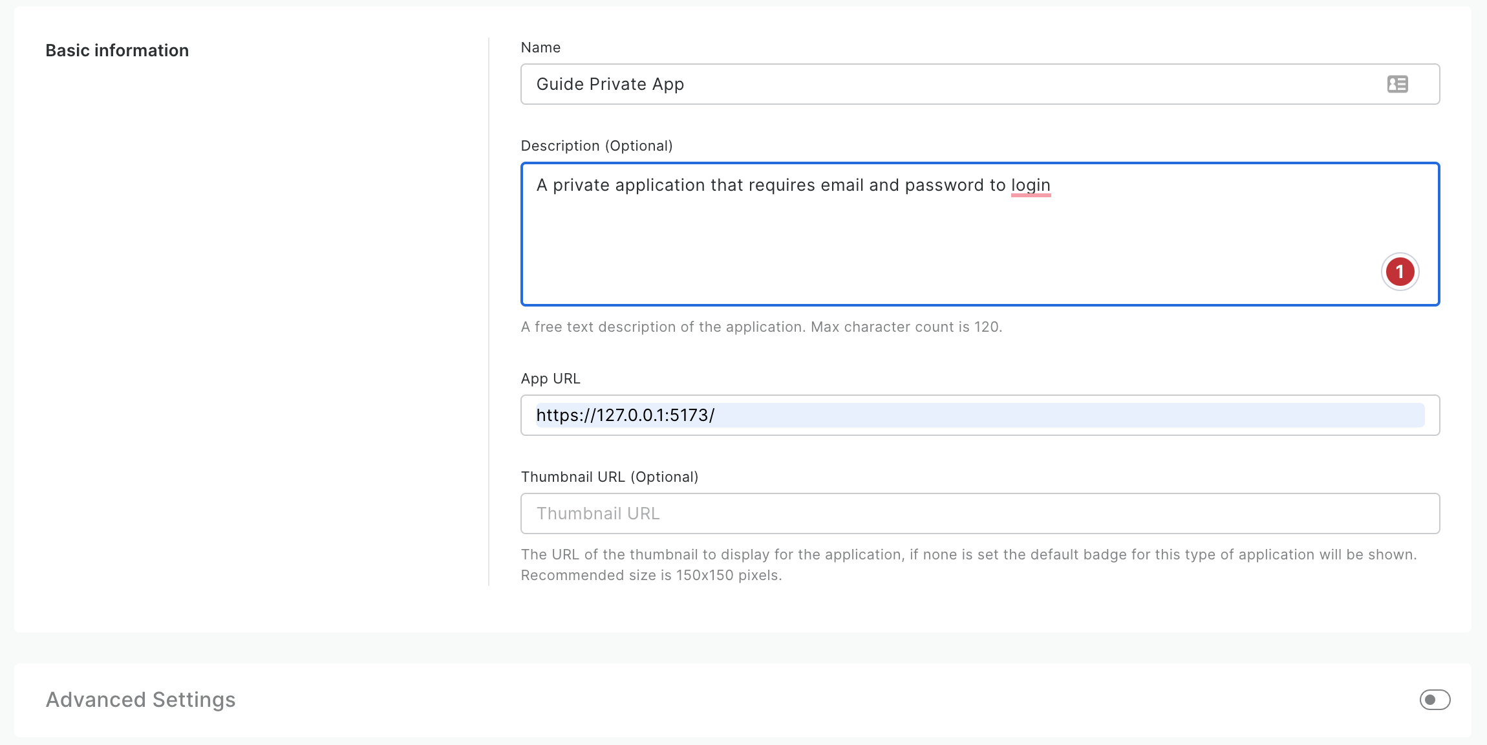This screenshot has width=1487, height=745.
Task: Click the underlined word "login" in description
Action: coord(1031,186)
